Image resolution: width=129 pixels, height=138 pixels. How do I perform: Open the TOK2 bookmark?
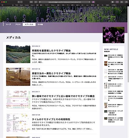pyautogui.click(x=17, y=5)
